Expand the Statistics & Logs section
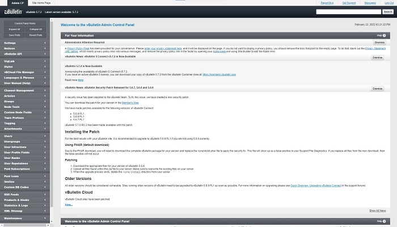 (25, 205)
